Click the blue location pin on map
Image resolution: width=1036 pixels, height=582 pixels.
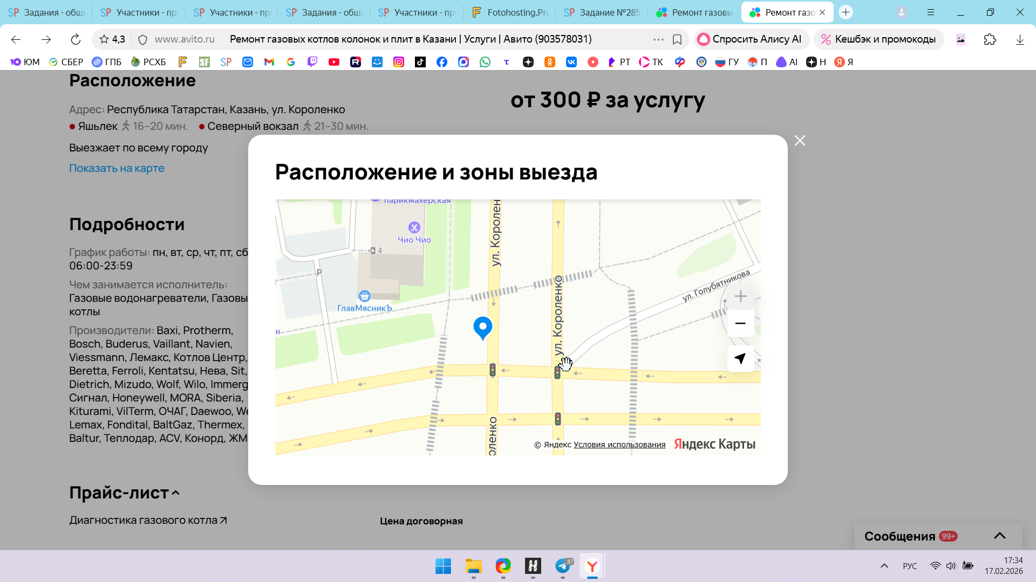click(482, 327)
